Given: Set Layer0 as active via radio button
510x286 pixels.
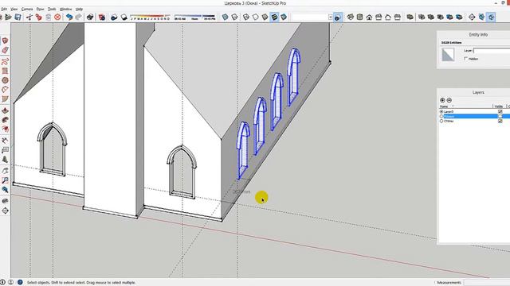Looking at the screenshot, I should [441, 111].
